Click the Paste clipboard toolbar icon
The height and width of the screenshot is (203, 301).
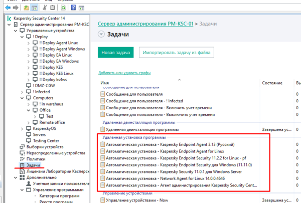pyautogui.click(x=52, y=8)
